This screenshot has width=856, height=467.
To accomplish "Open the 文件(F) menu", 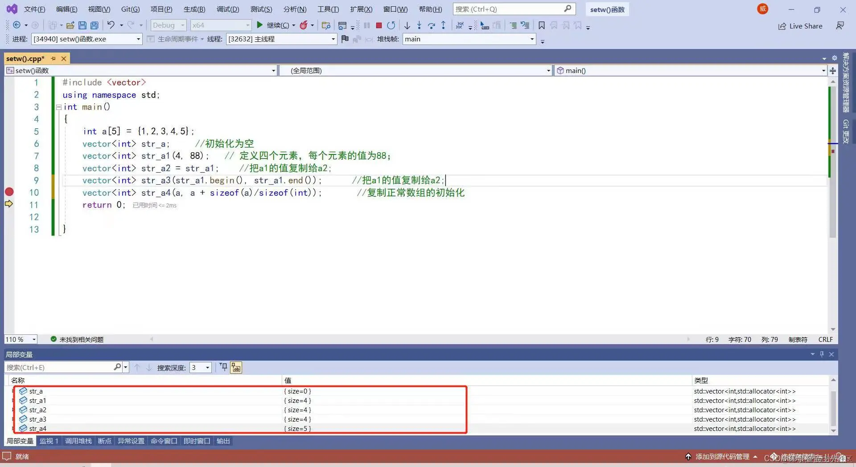I will pos(34,9).
